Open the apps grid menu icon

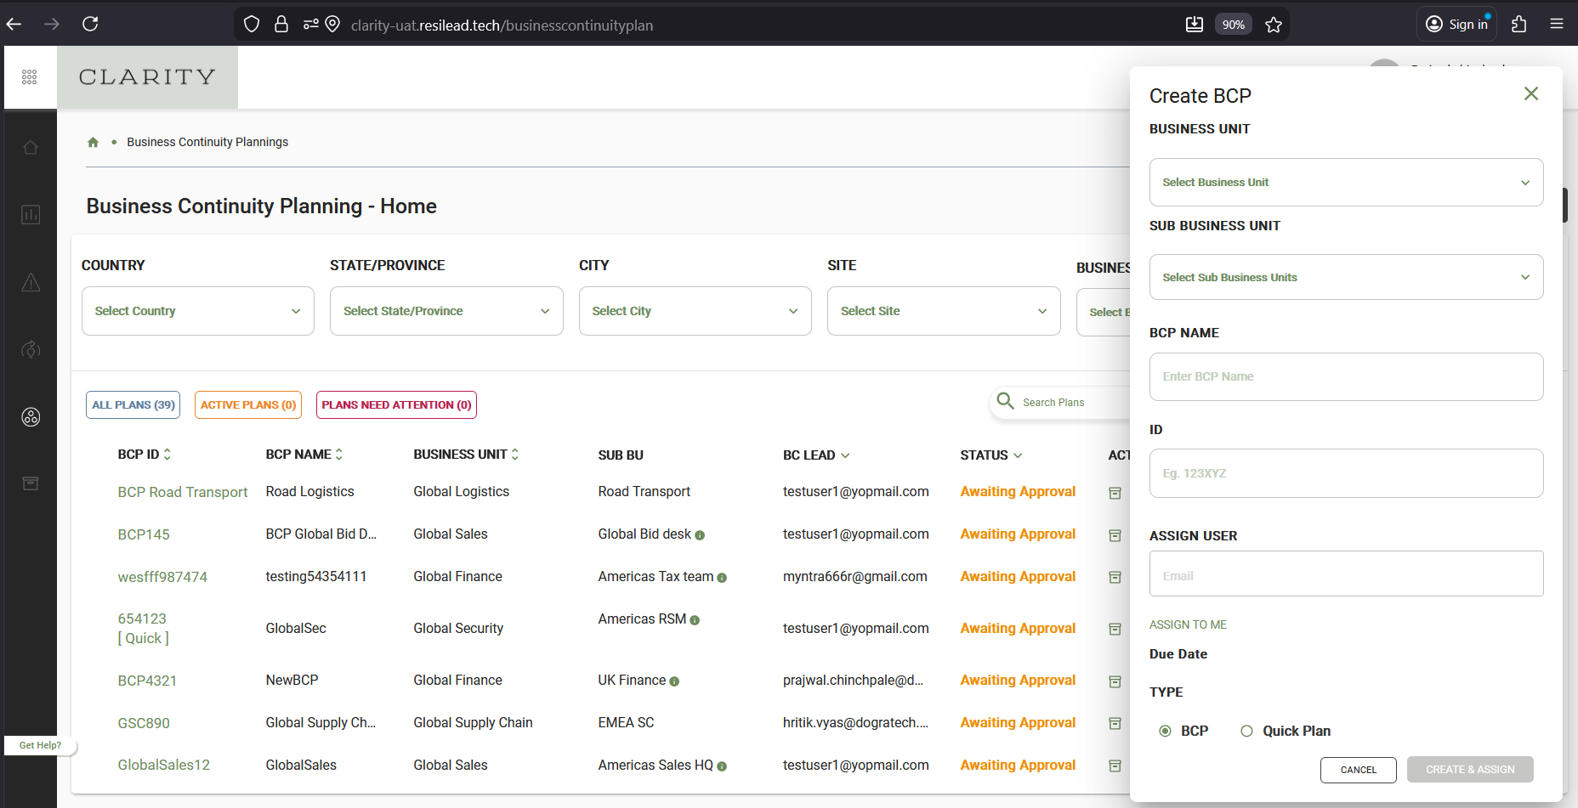(30, 77)
